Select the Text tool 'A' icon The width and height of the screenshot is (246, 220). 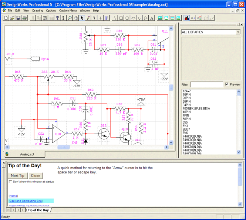(x=152, y=18)
